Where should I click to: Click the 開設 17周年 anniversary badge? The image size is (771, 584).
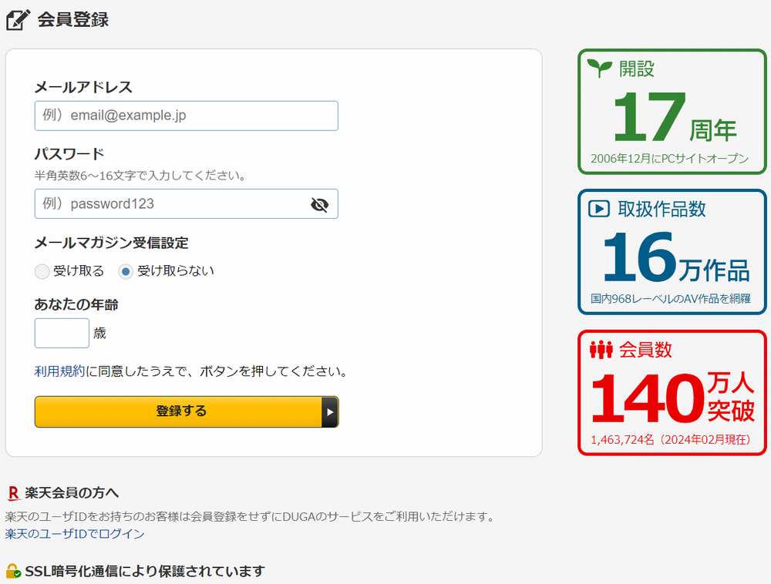[x=672, y=111]
